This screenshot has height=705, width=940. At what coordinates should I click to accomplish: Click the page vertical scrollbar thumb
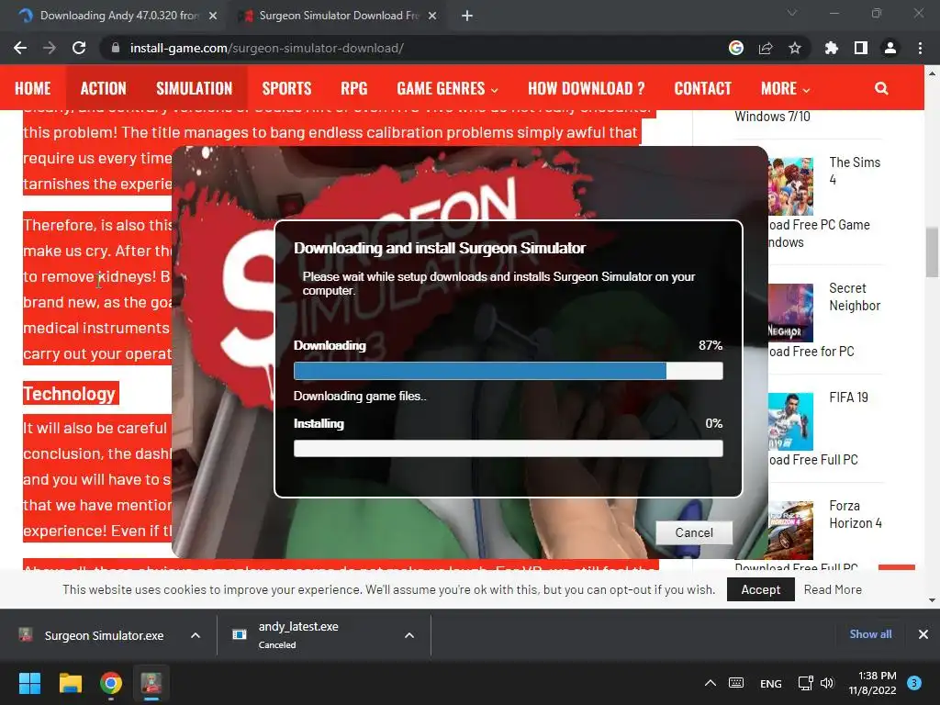click(x=932, y=250)
